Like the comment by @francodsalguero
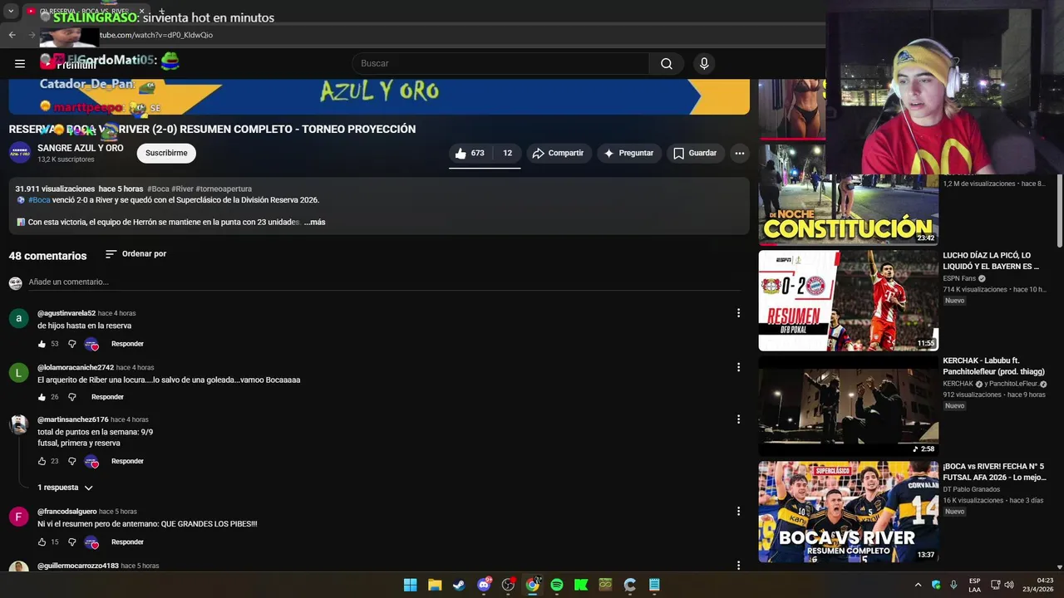This screenshot has height=598, width=1064. (x=42, y=542)
